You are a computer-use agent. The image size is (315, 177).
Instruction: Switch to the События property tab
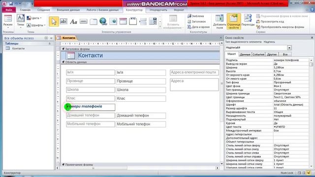coord(258,54)
